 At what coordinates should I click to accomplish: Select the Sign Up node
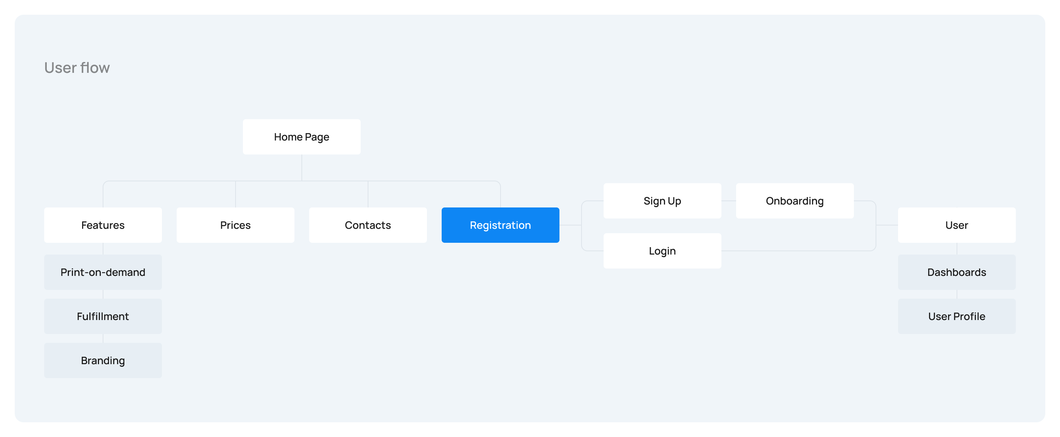tap(662, 200)
